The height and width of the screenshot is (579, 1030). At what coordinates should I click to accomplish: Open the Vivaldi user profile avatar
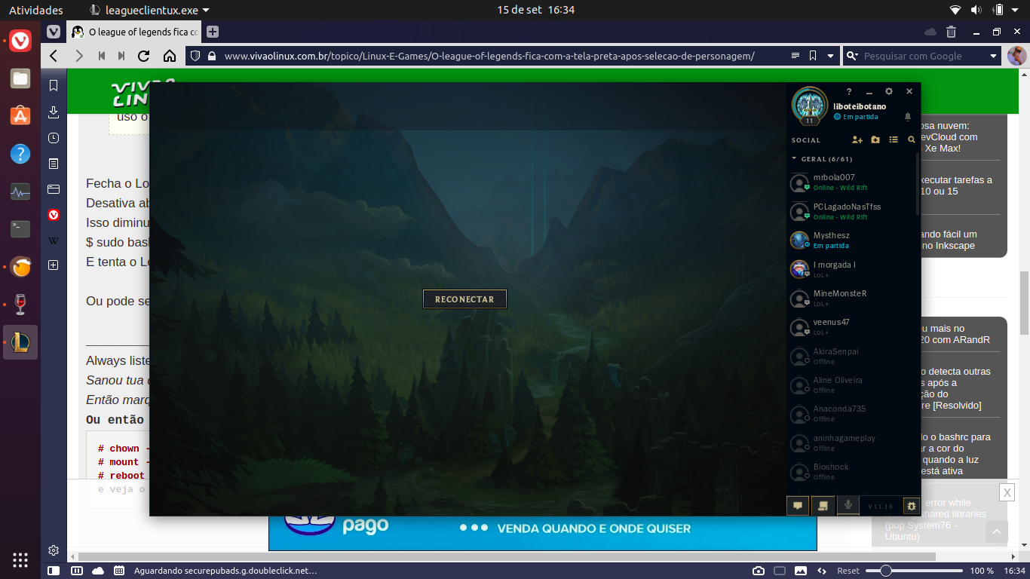[1016, 56]
